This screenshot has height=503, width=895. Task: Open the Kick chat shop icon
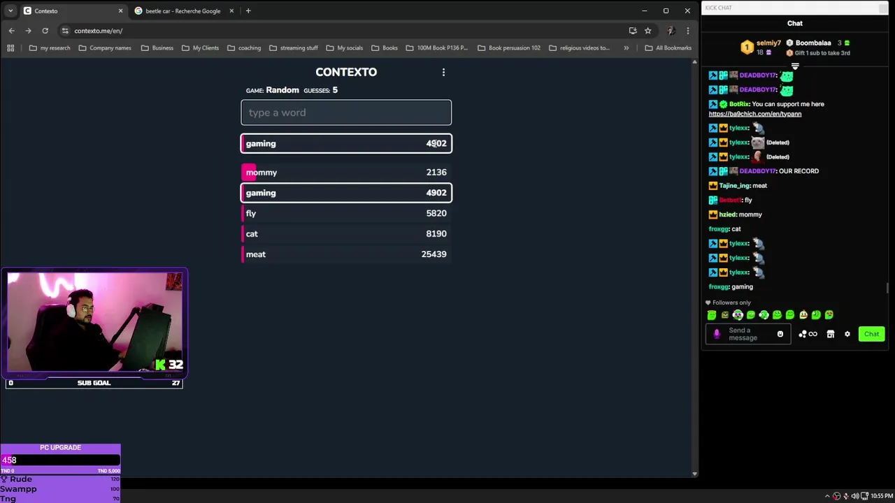[831, 334]
